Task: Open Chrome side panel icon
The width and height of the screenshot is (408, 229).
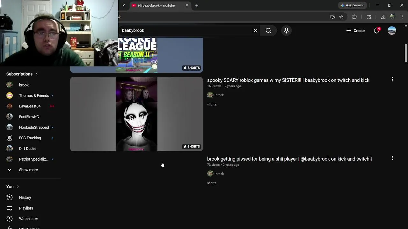Action: click(x=369, y=17)
